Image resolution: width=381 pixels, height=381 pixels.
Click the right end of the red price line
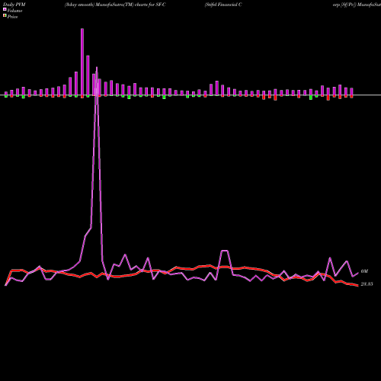(357, 286)
